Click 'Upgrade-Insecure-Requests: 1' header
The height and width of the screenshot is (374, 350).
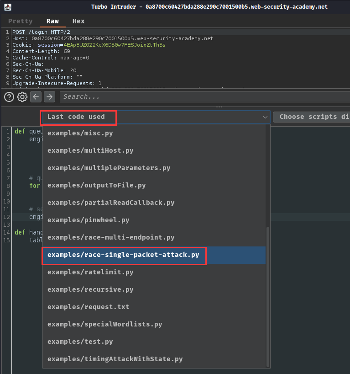[x=57, y=84]
